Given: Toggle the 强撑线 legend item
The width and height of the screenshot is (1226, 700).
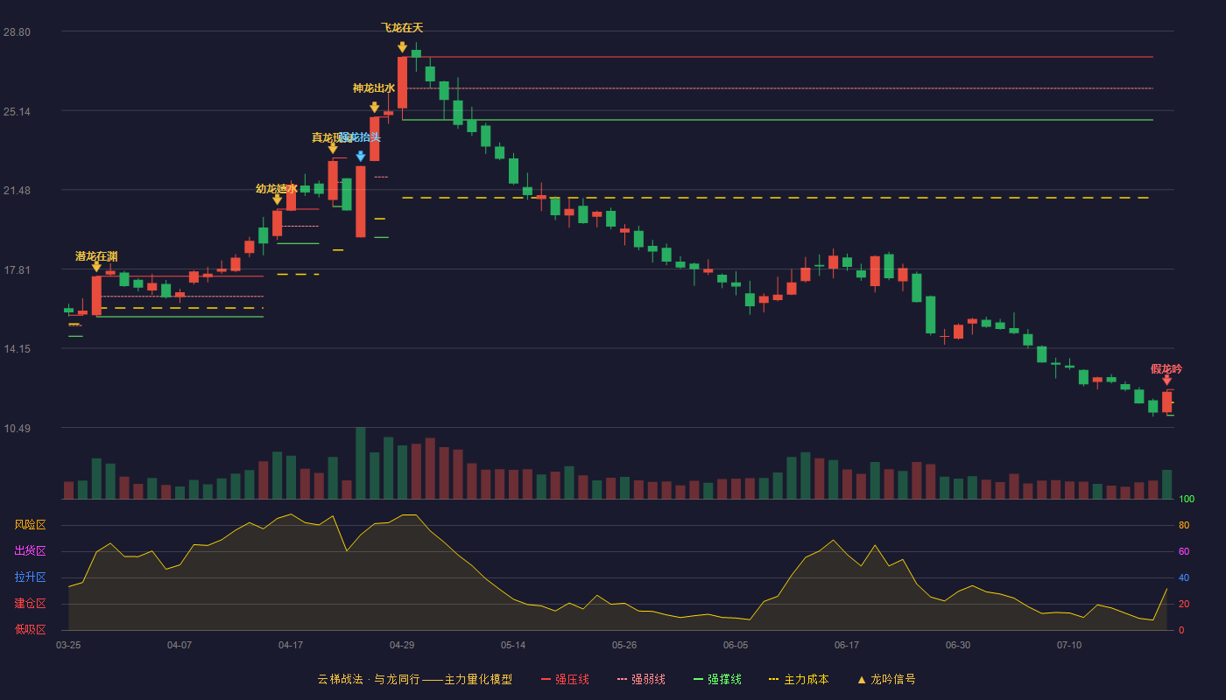Looking at the screenshot, I should 717,679.
